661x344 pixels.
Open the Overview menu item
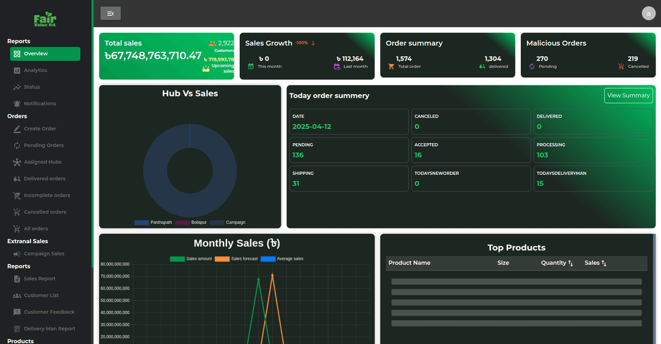pos(45,54)
